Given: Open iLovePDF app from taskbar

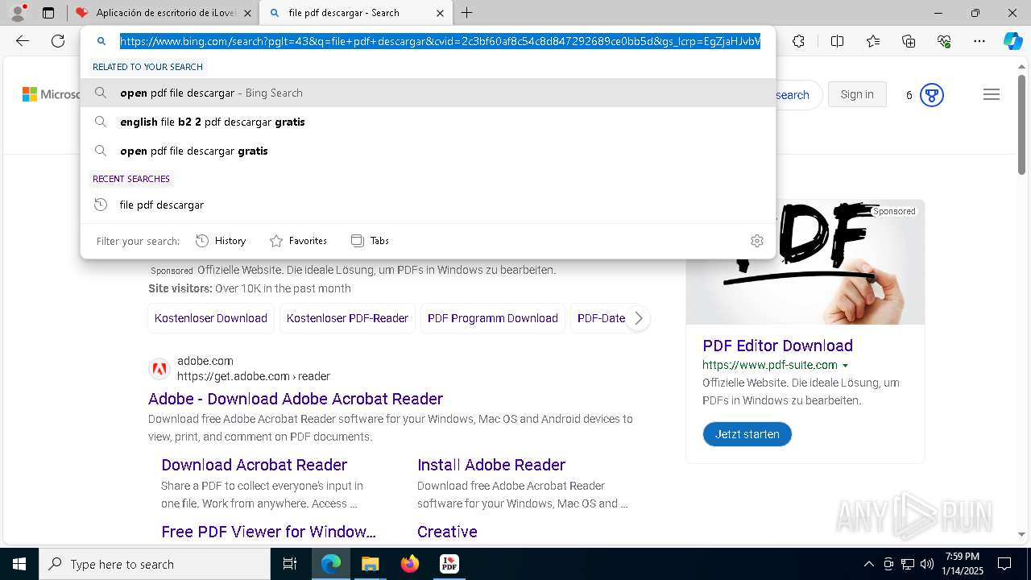Looking at the screenshot, I should 449,564.
